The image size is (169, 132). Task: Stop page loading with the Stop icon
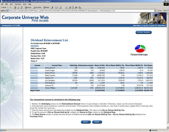(15, 7)
